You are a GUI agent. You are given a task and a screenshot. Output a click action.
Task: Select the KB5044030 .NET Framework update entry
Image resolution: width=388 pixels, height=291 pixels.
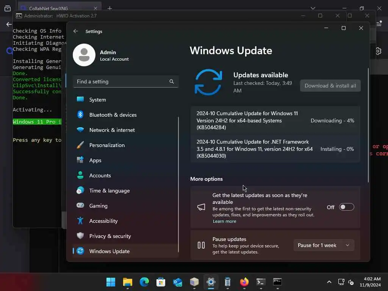[275, 149]
